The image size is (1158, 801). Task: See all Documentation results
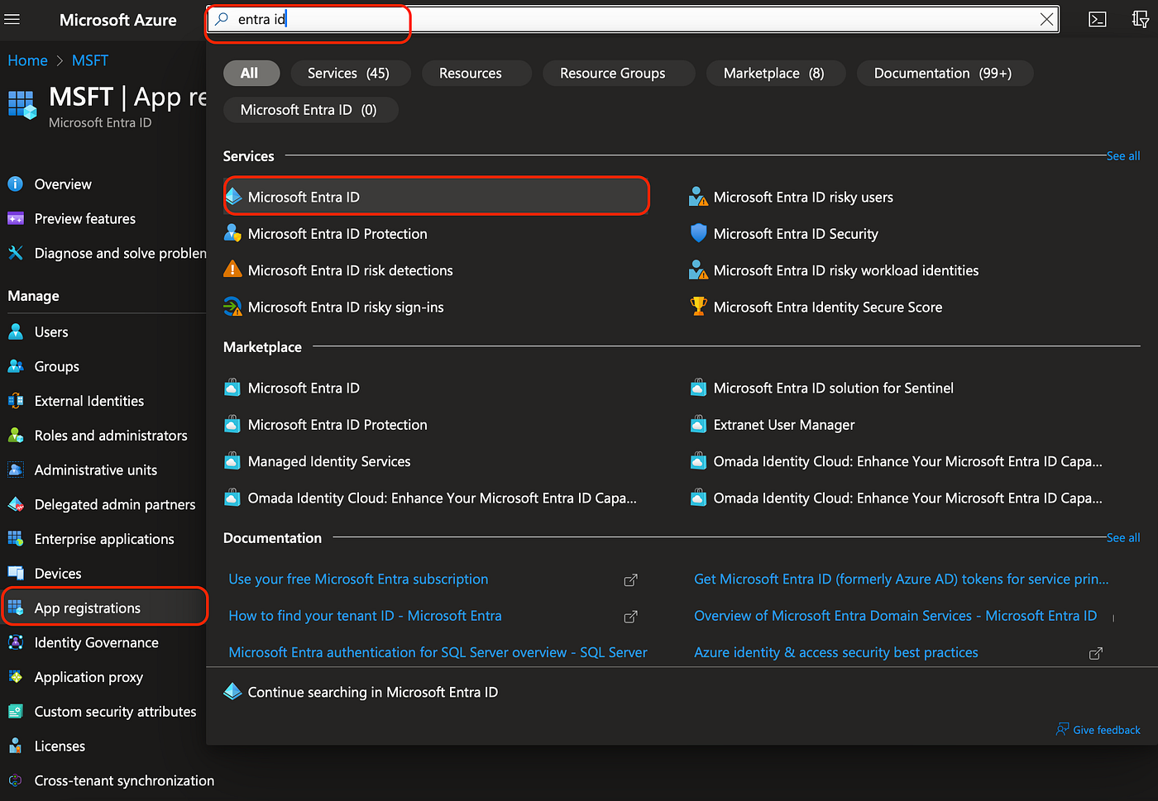pyautogui.click(x=1123, y=537)
